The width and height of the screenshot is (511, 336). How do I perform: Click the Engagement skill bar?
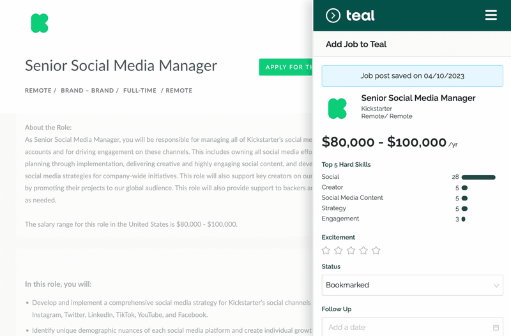pyautogui.click(x=464, y=219)
